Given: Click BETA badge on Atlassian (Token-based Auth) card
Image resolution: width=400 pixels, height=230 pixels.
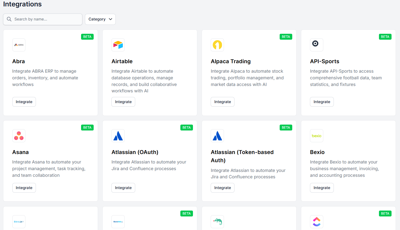Looking at the screenshot, I should click(x=286, y=128).
